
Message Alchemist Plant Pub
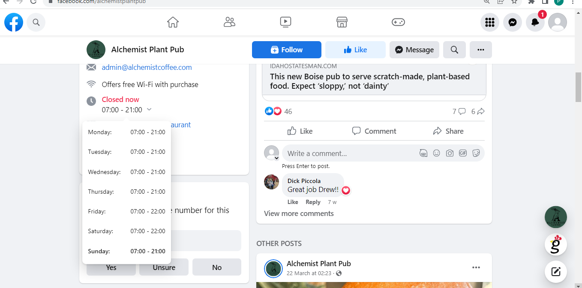point(414,50)
